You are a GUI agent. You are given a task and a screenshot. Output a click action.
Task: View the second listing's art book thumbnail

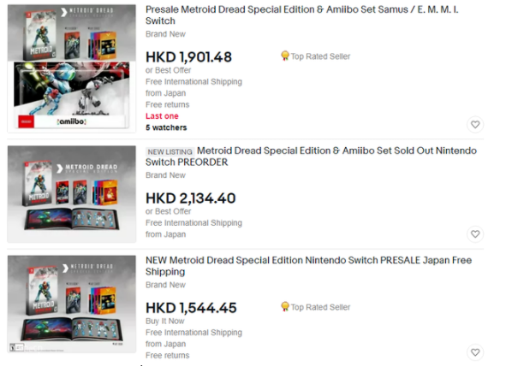tap(72, 194)
